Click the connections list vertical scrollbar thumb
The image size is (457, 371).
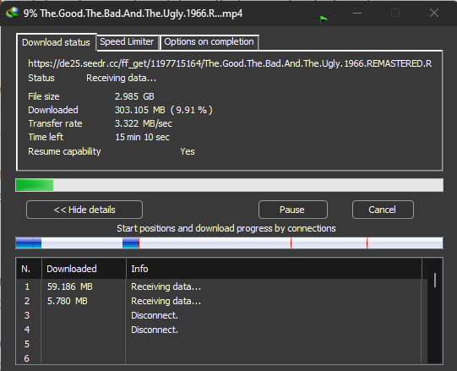point(435,280)
